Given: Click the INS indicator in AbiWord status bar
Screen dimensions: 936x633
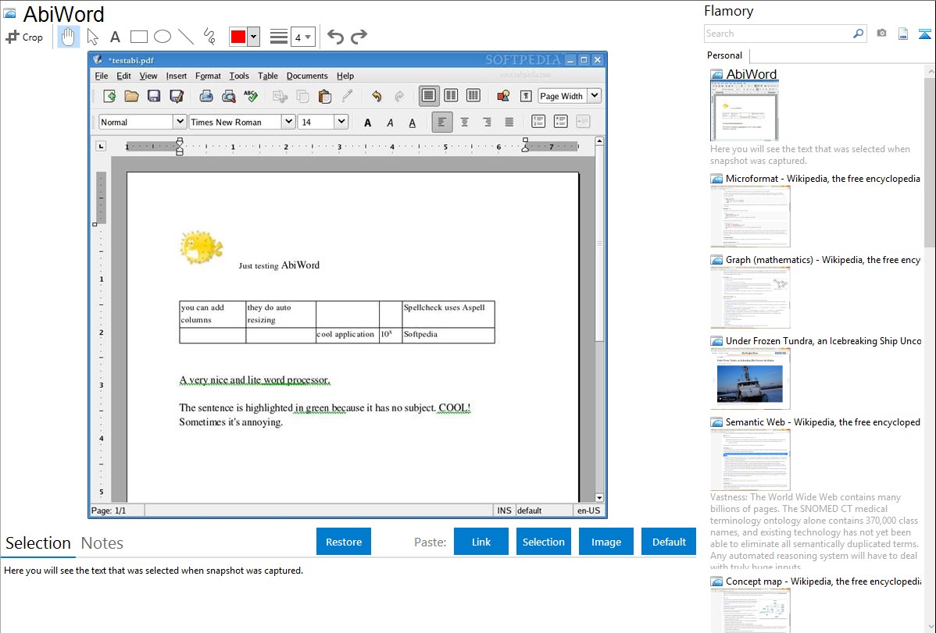Looking at the screenshot, I should 504,510.
